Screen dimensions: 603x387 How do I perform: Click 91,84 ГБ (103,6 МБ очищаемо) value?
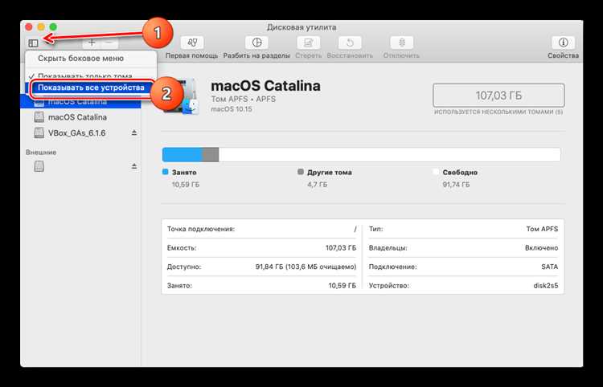[306, 267]
